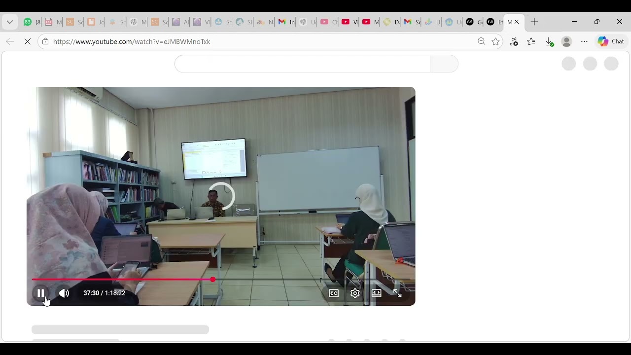View site information lock icon
The height and width of the screenshot is (355, 631).
click(45, 41)
